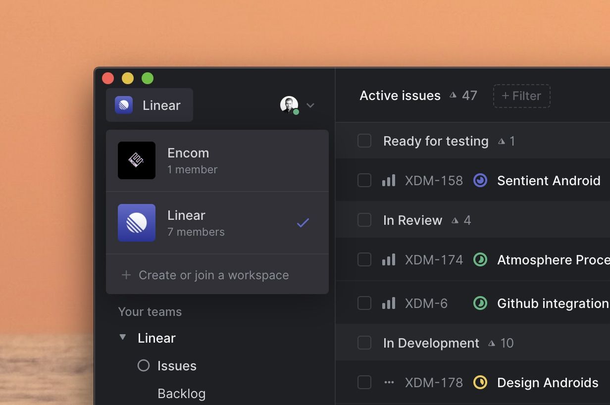610x405 pixels.
Task: Open the user avatar menu
Action: point(289,105)
